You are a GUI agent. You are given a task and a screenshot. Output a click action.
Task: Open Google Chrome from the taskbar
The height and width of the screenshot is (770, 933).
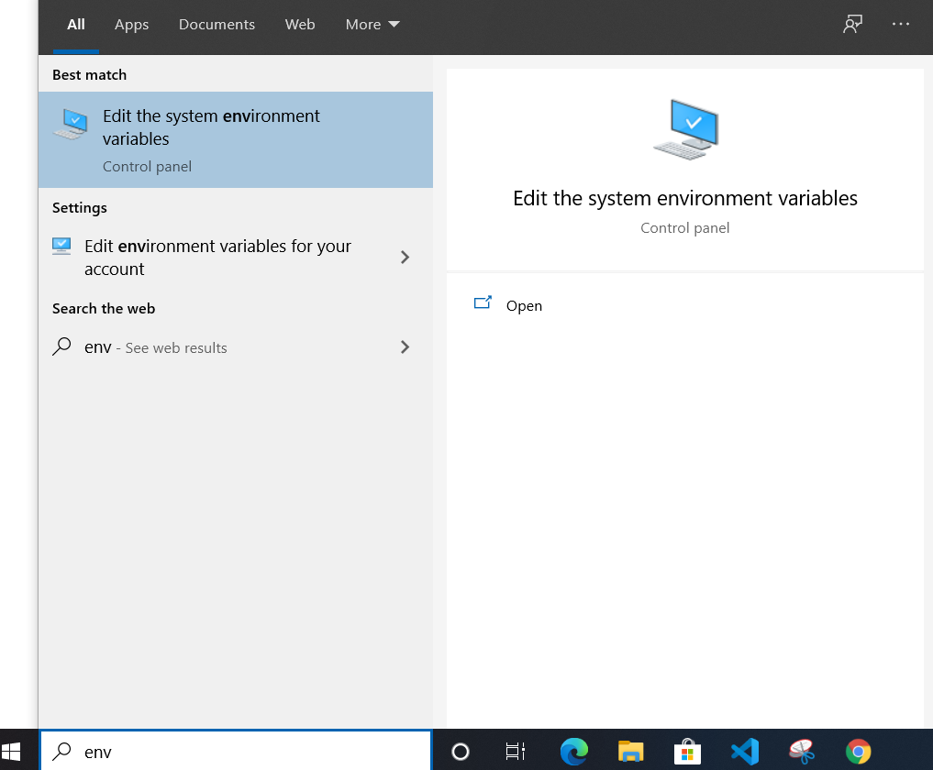(x=858, y=751)
